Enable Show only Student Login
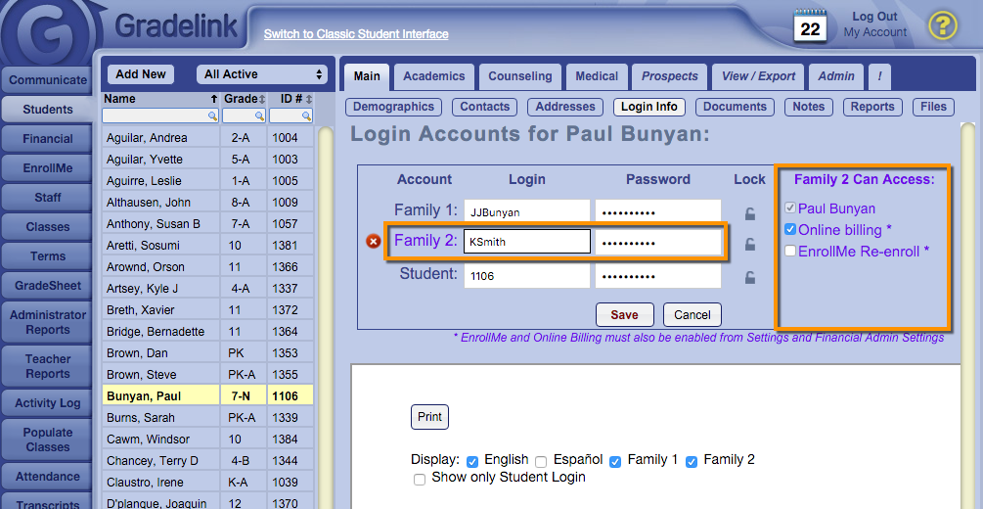Screen dimensions: 983x509 click(x=420, y=479)
